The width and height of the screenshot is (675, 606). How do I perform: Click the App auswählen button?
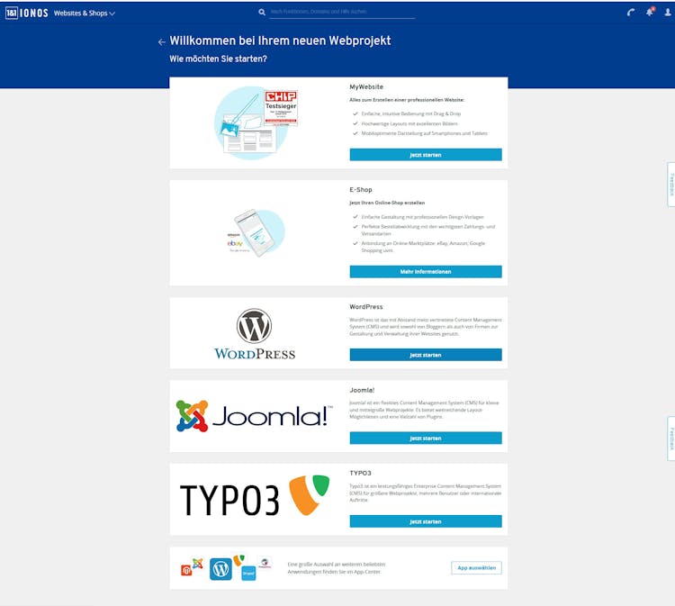[476, 567]
